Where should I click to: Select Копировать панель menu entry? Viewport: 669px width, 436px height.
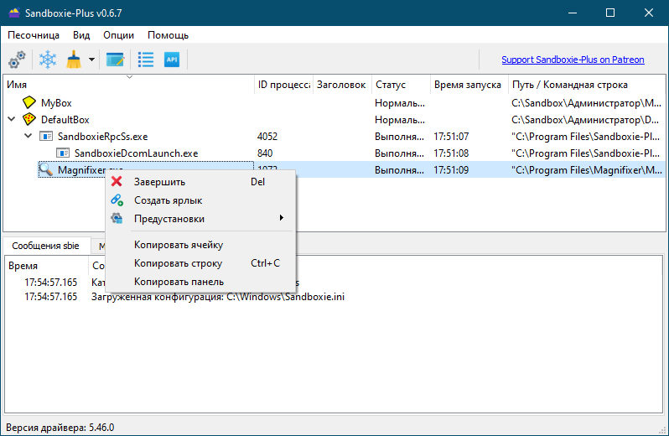pos(200,282)
